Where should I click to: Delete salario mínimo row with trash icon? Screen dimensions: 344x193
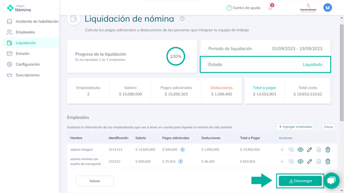click(x=328, y=161)
